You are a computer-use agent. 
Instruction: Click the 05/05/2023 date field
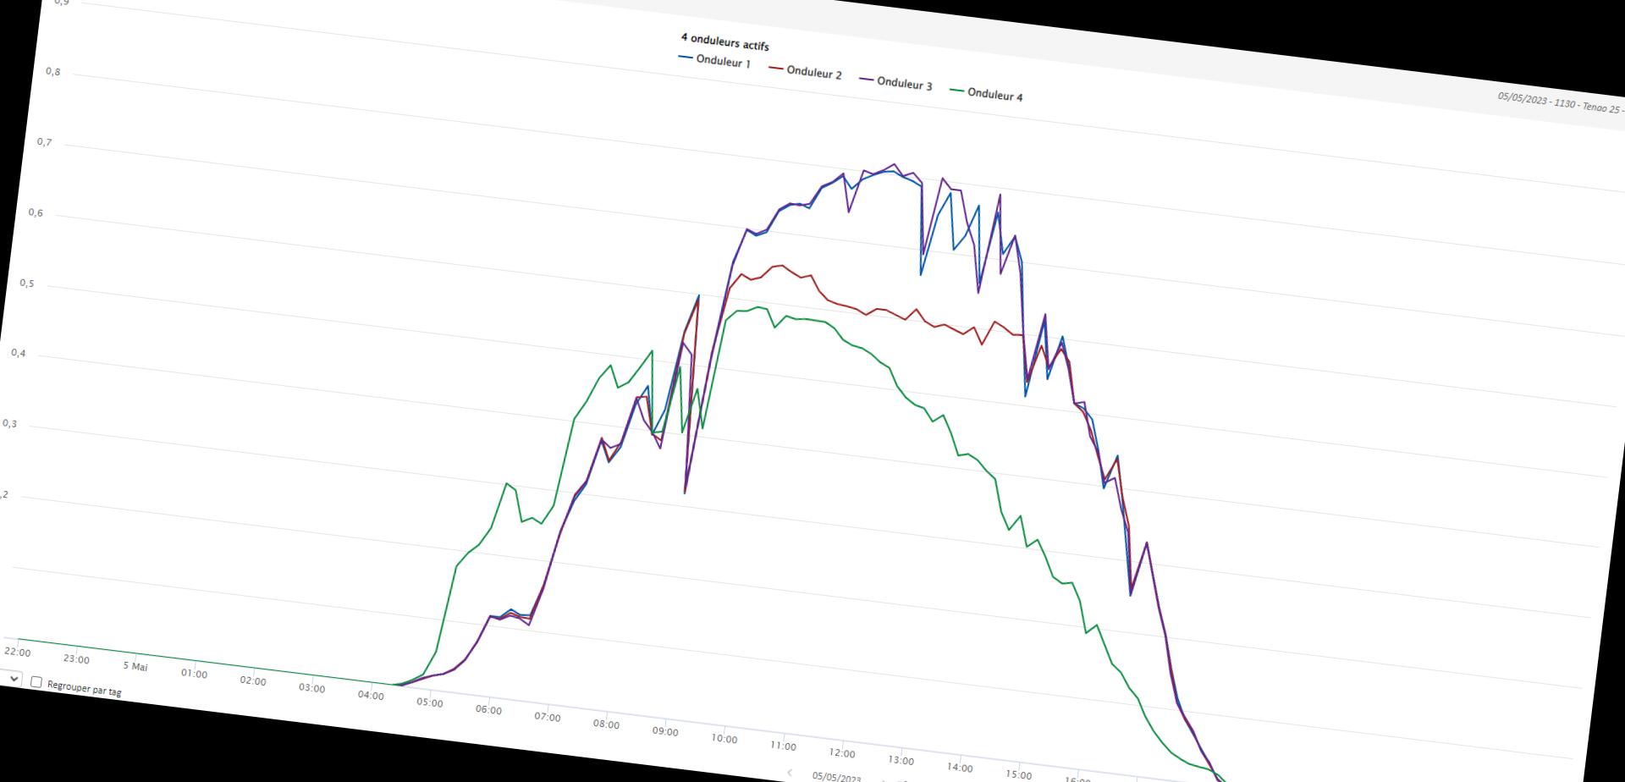(836, 777)
